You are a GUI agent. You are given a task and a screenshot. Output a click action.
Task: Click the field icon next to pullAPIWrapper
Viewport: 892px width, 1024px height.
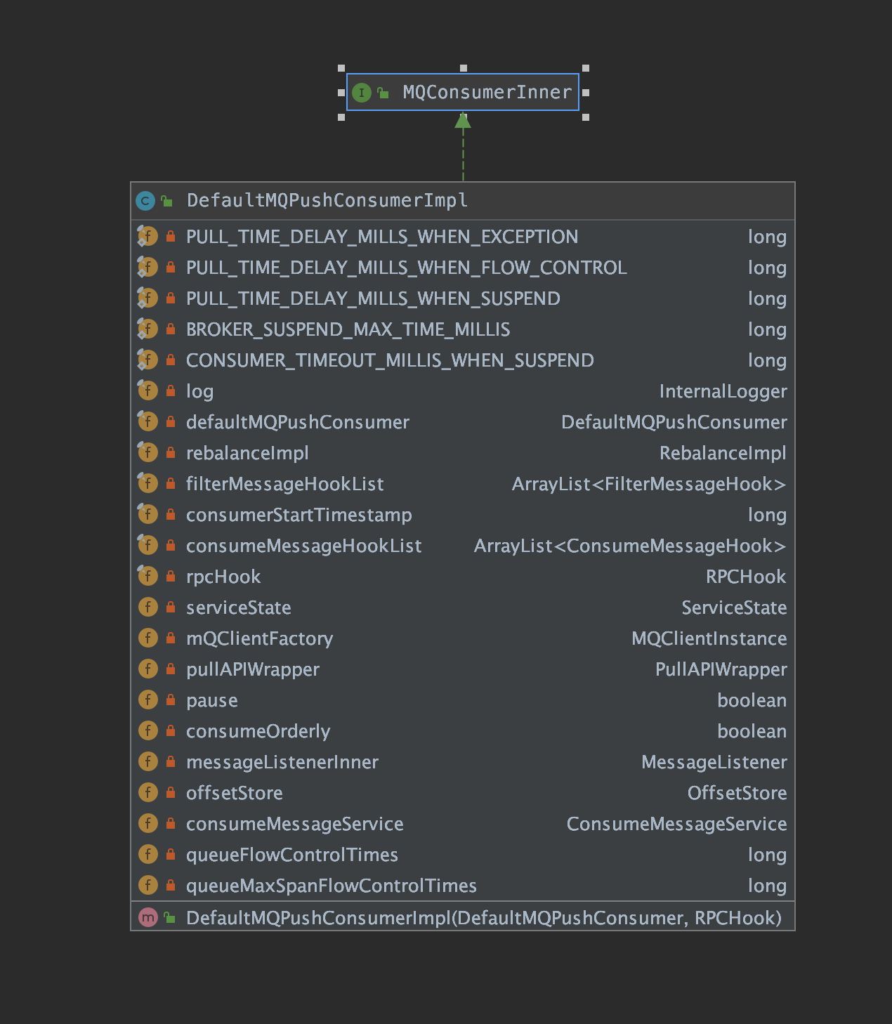tap(147, 669)
